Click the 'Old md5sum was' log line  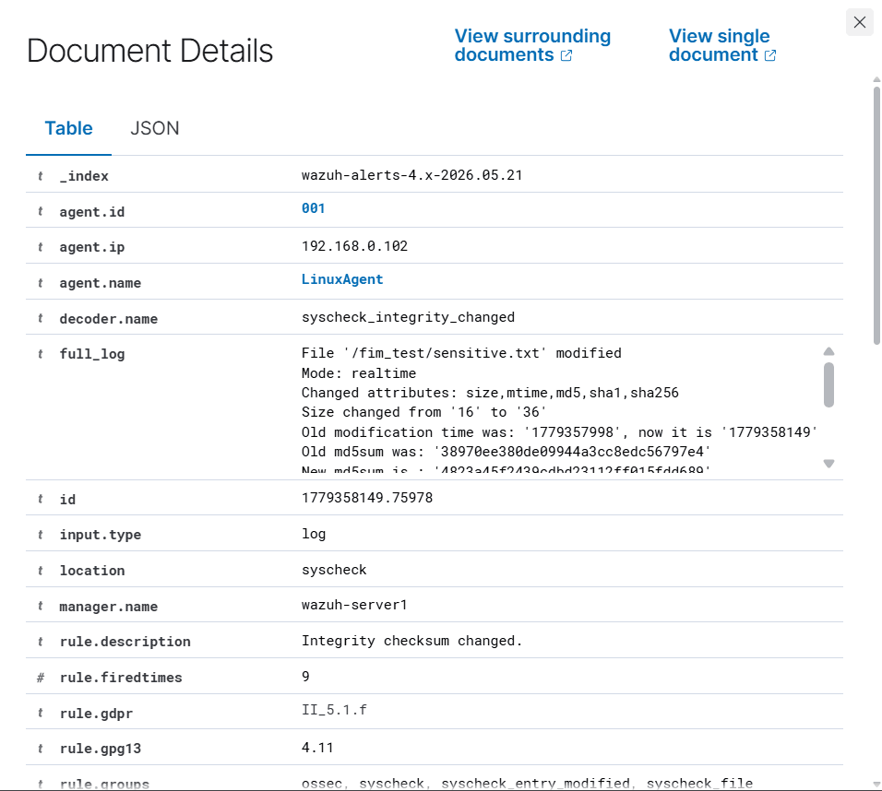[x=507, y=452]
